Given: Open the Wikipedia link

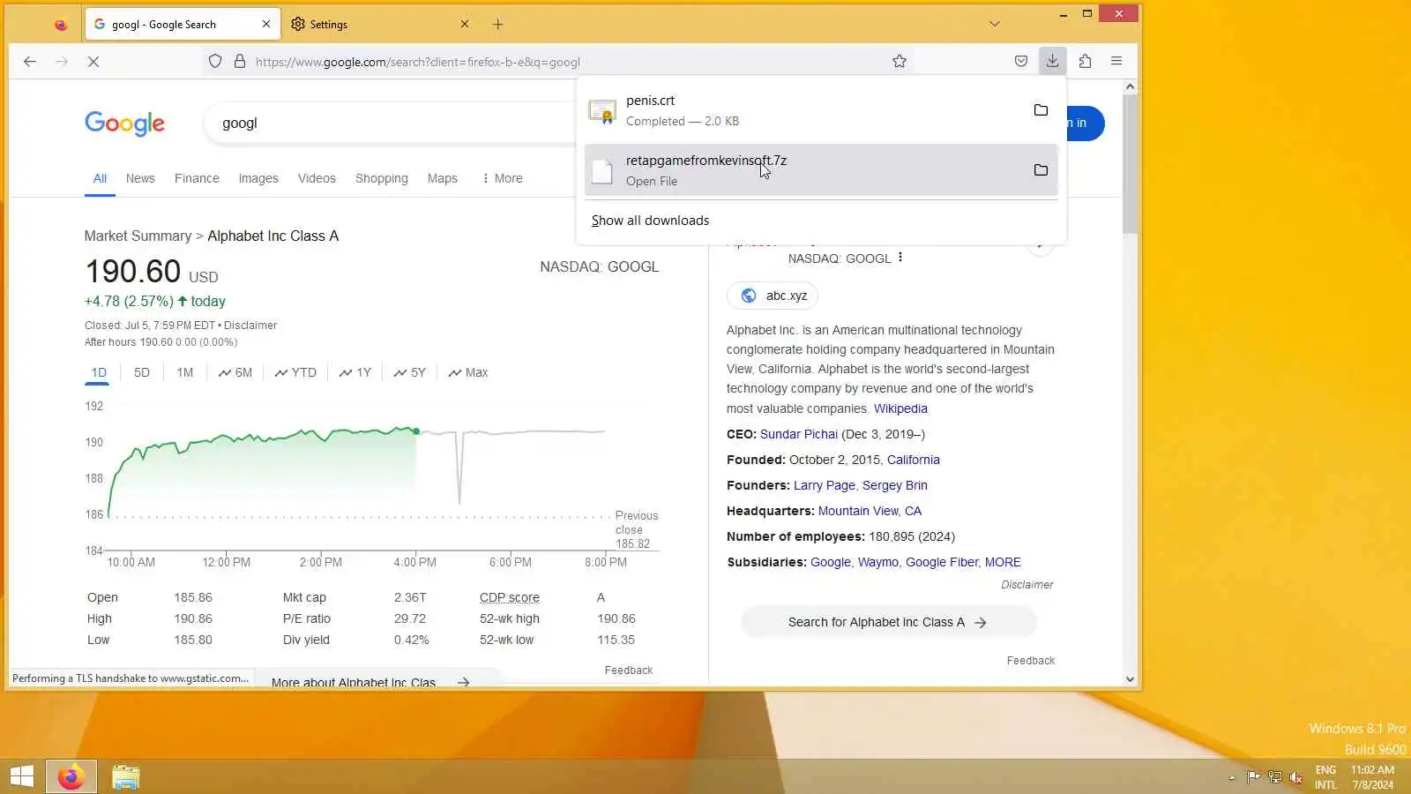Looking at the screenshot, I should (900, 408).
